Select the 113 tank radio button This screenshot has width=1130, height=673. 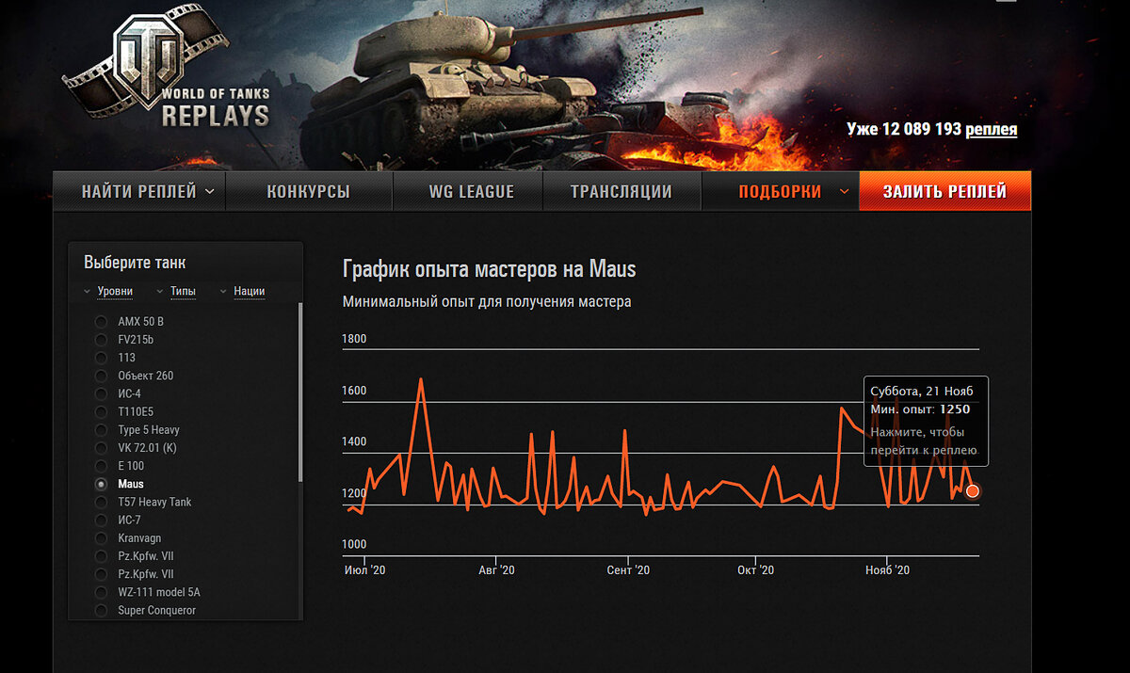[101, 358]
